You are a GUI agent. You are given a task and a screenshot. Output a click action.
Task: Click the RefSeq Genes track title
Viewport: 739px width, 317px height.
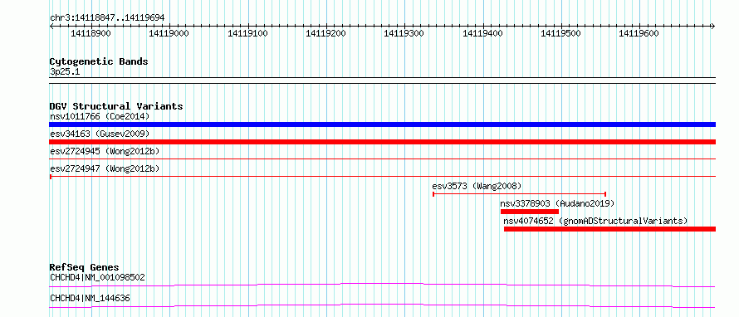click(85, 267)
